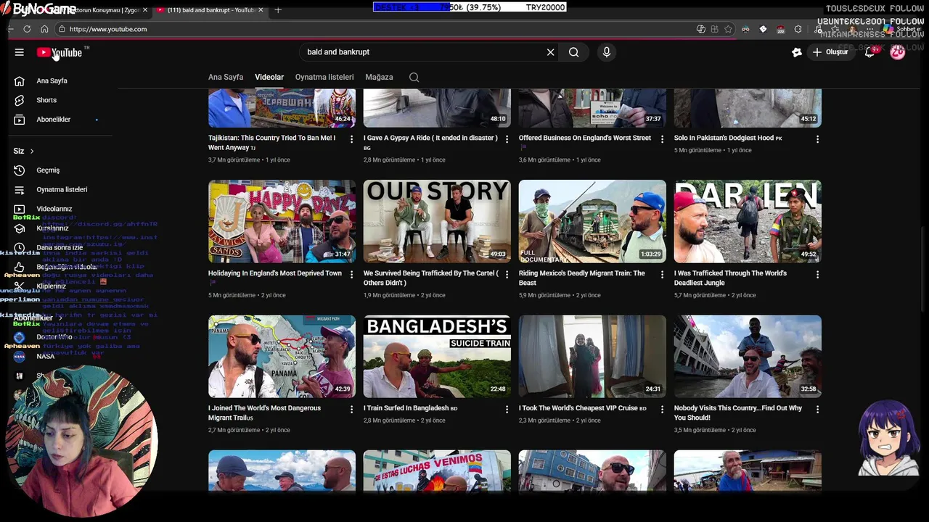Image resolution: width=929 pixels, height=522 pixels.
Task: Open the Happy Days Holidaying thumbnail
Action: click(282, 221)
